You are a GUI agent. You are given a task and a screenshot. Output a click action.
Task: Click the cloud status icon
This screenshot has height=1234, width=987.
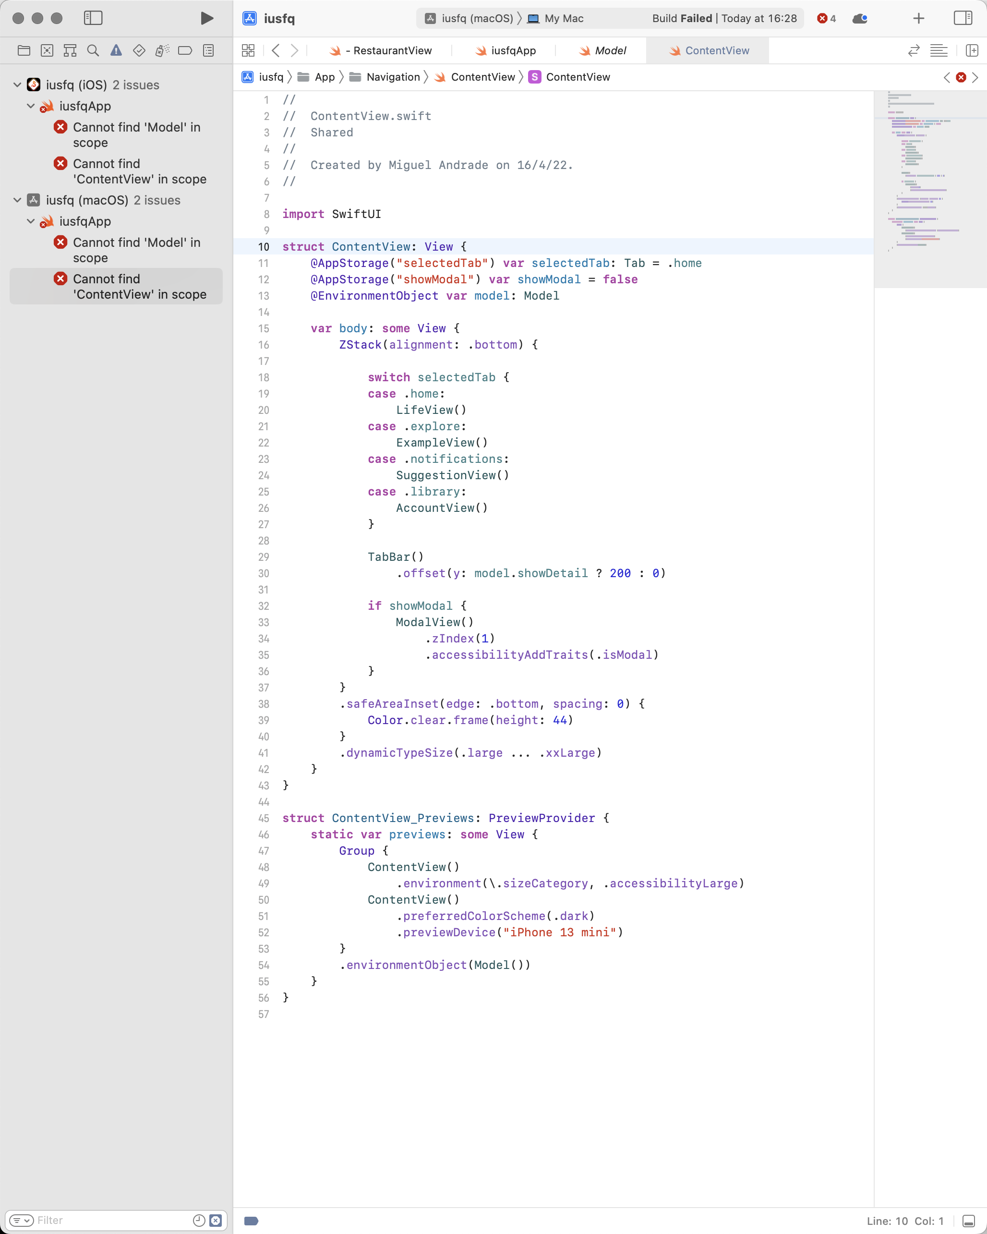[859, 18]
